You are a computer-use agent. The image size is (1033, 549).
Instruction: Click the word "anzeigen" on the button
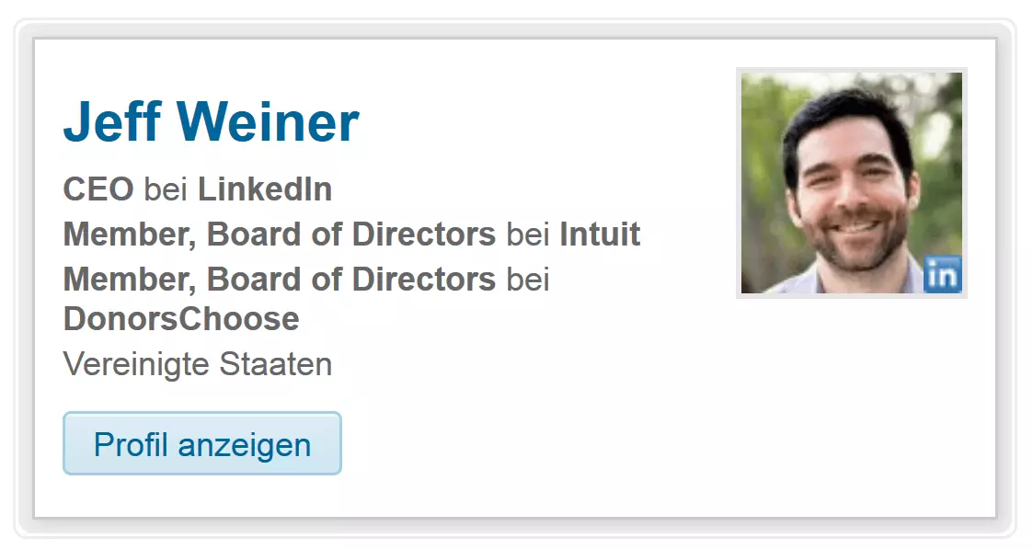point(244,444)
